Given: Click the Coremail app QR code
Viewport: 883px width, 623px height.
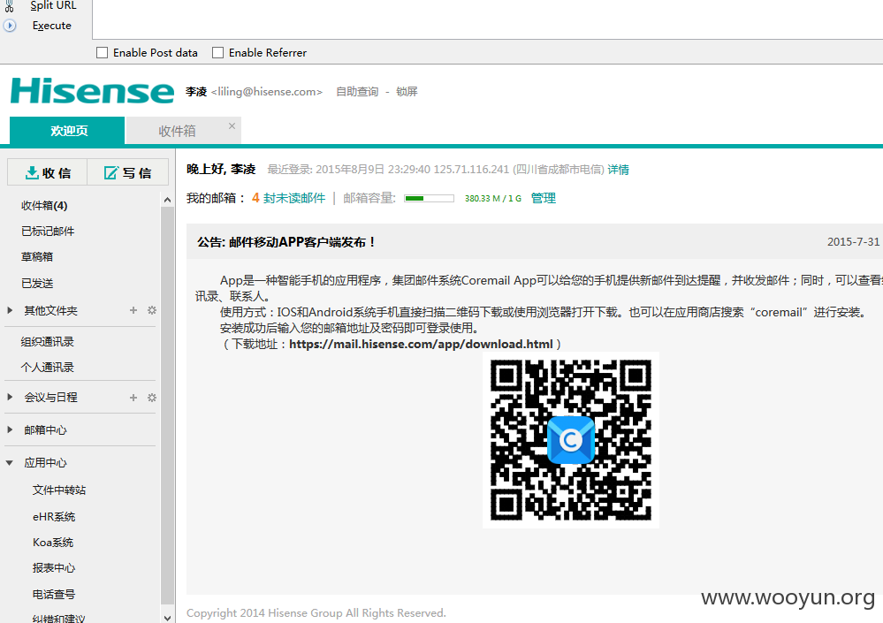Looking at the screenshot, I should pos(570,440).
